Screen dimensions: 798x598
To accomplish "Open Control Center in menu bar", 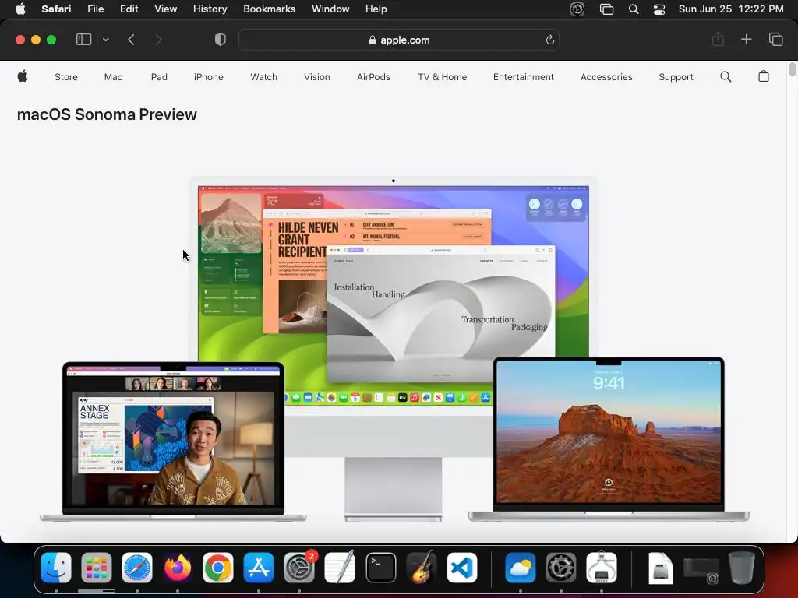I will pos(659,9).
